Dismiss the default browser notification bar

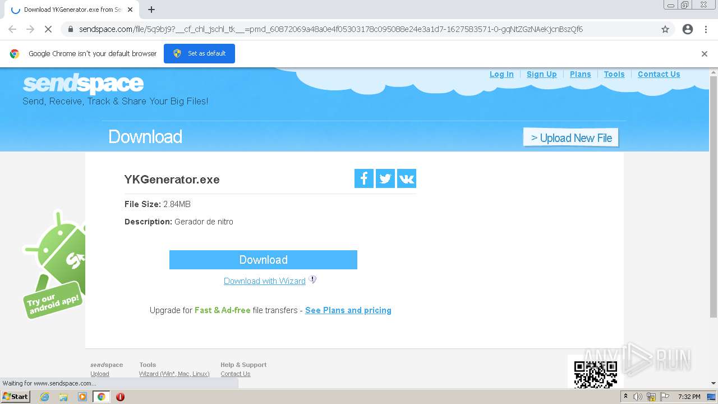[705, 54]
